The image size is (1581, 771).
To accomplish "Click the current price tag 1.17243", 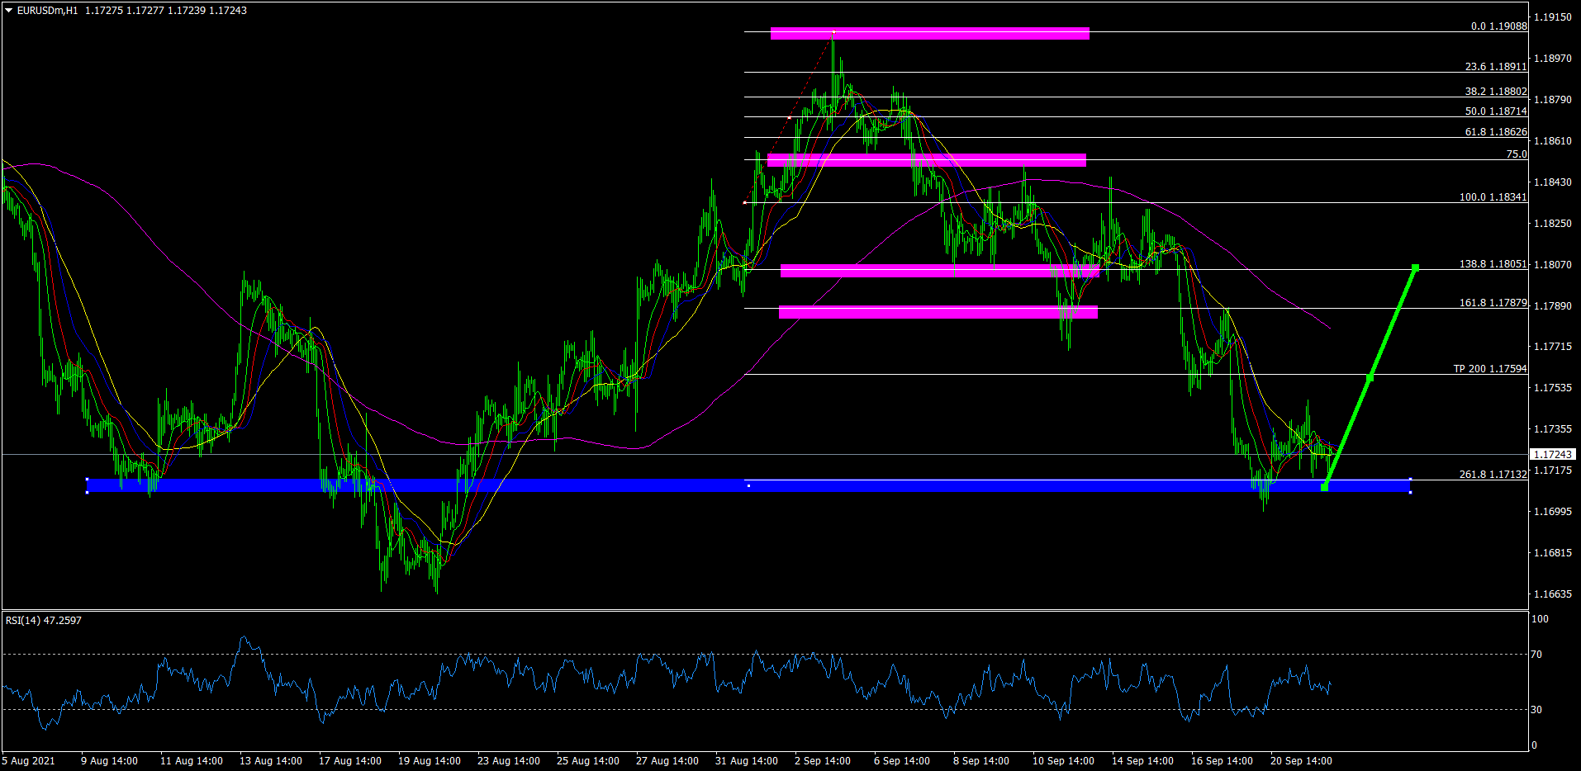I will [1553, 455].
